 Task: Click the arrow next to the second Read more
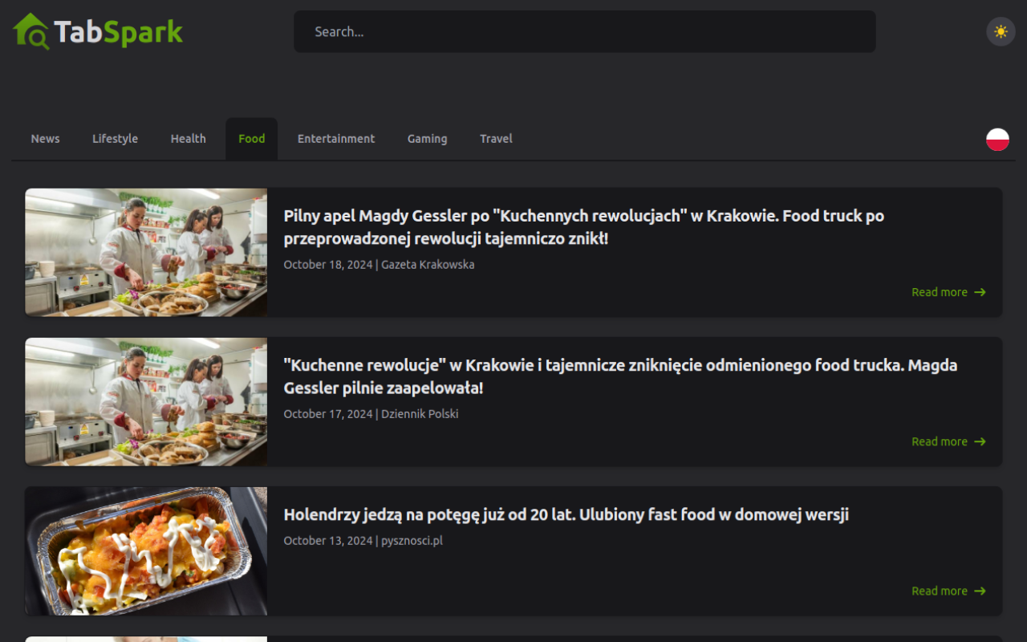[979, 441]
